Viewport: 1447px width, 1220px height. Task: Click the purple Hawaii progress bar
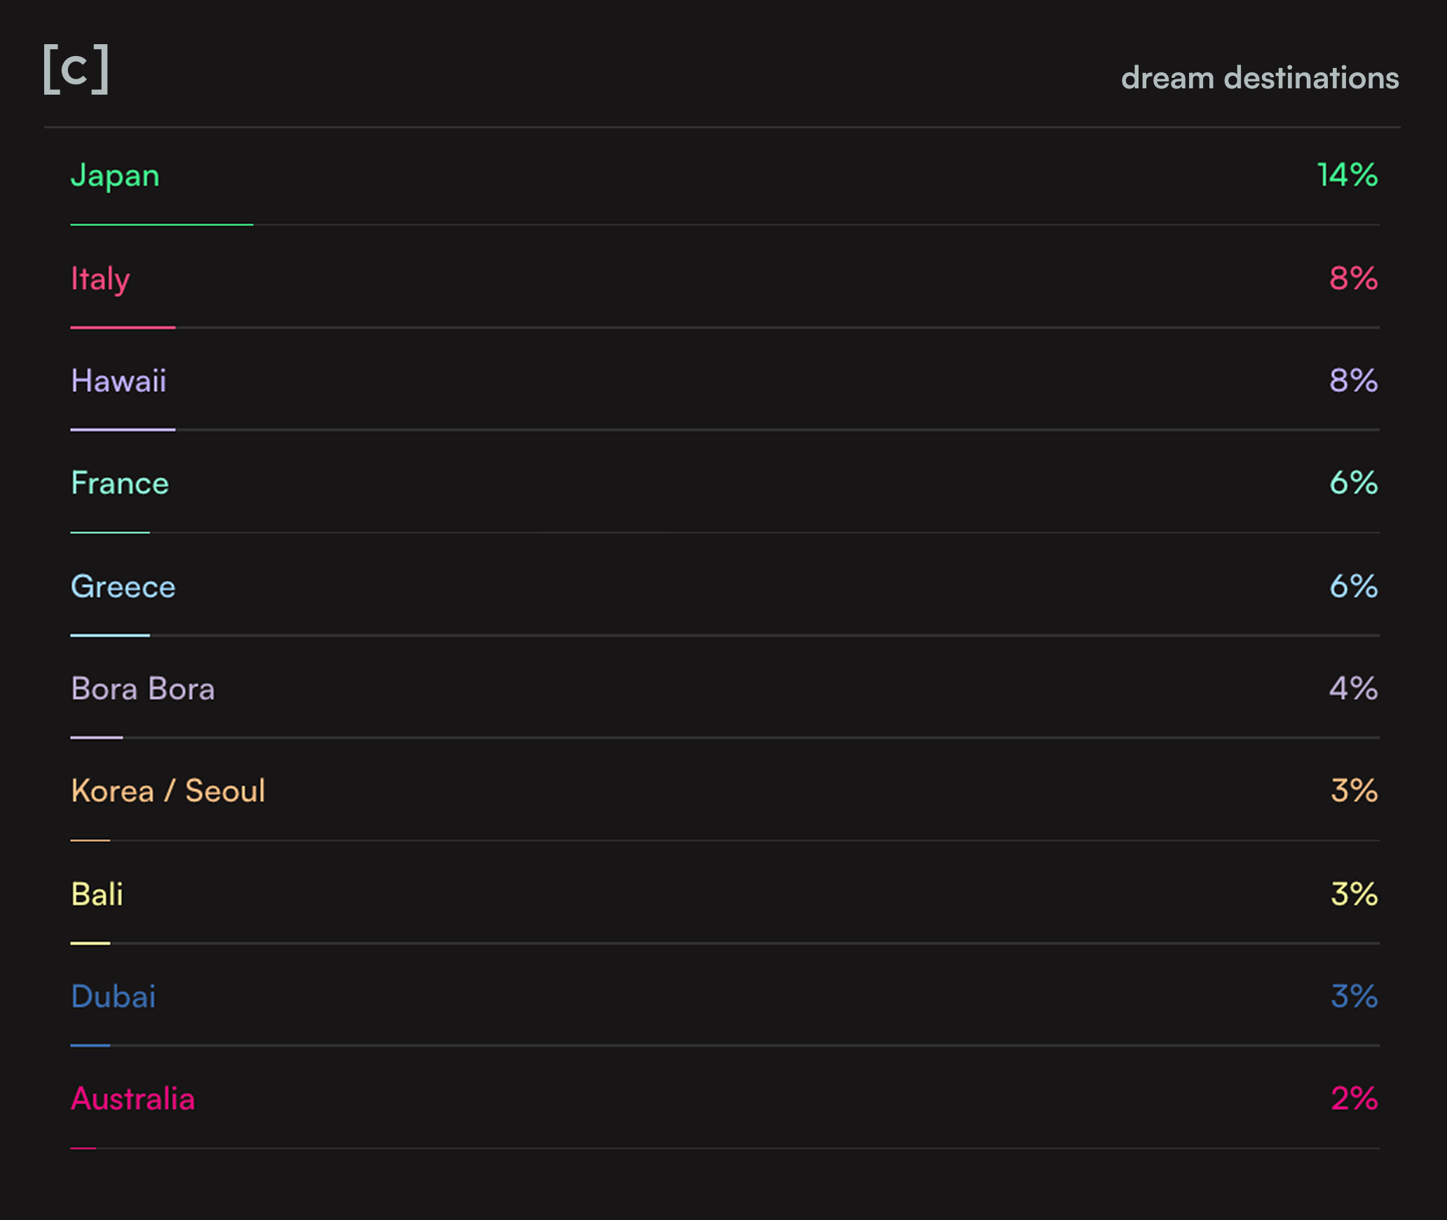pyautogui.click(x=123, y=430)
